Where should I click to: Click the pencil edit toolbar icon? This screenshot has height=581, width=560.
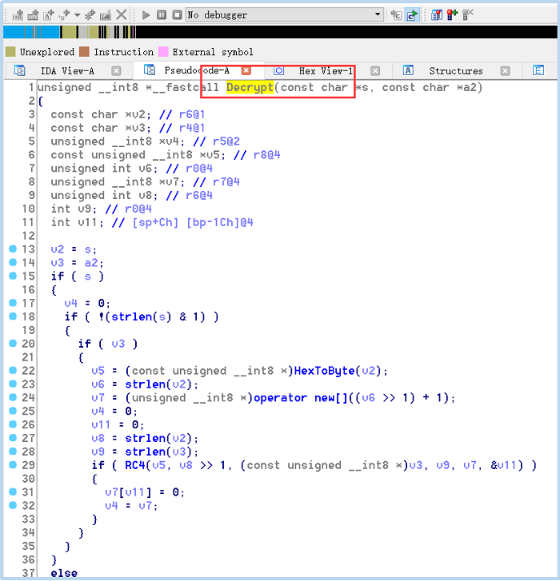(106, 15)
